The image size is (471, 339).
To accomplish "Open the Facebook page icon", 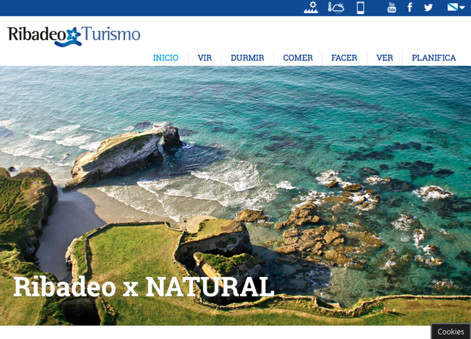I will click(409, 7).
